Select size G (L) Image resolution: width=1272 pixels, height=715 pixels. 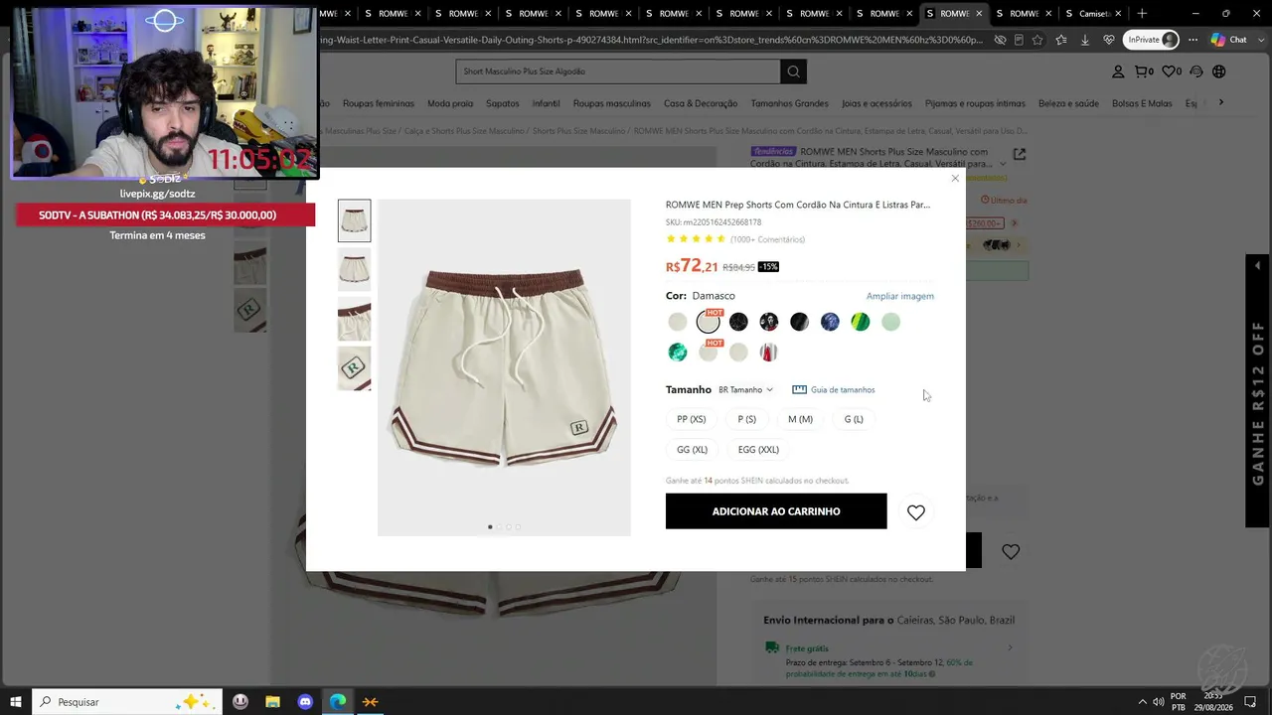click(x=854, y=419)
